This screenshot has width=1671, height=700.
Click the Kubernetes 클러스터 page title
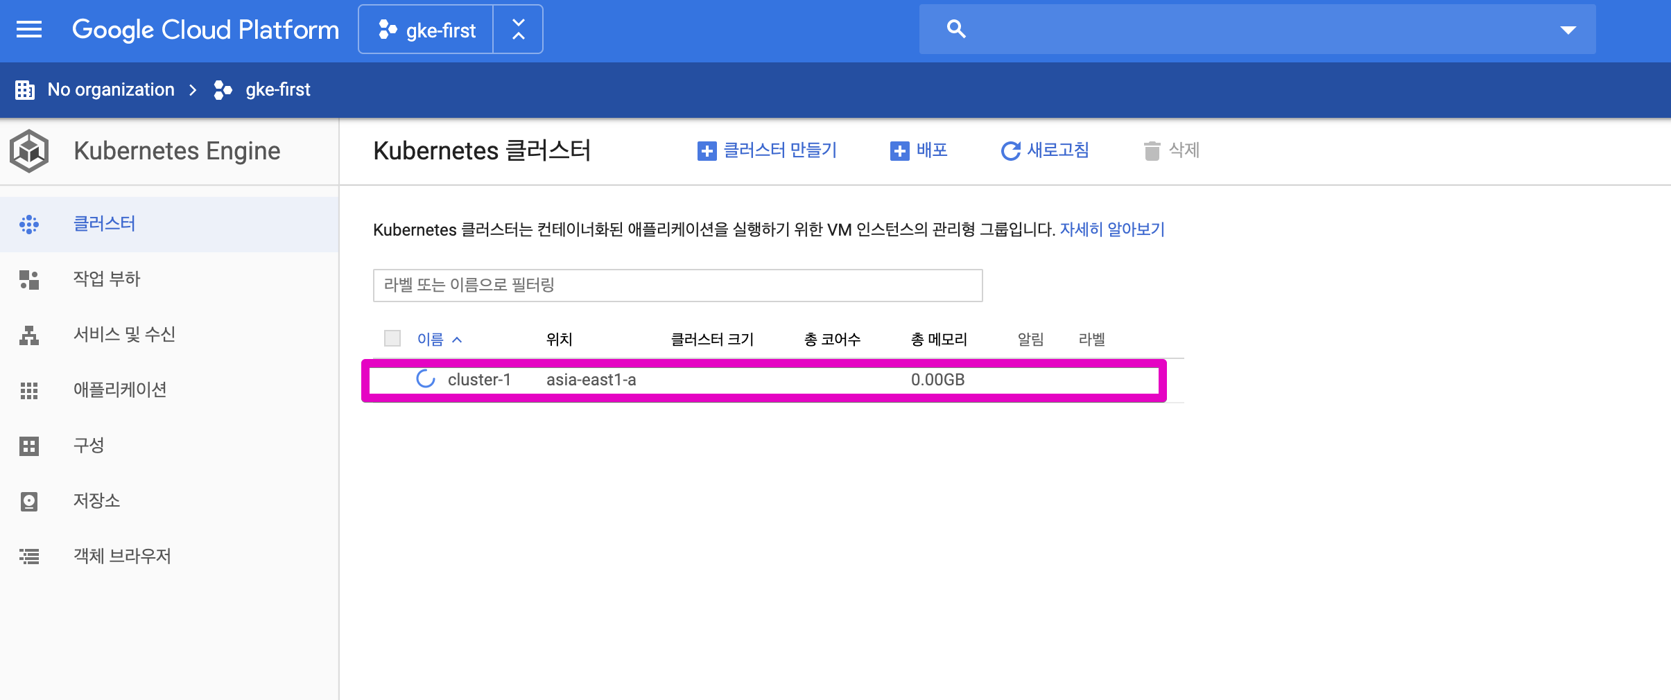point(482,150)
